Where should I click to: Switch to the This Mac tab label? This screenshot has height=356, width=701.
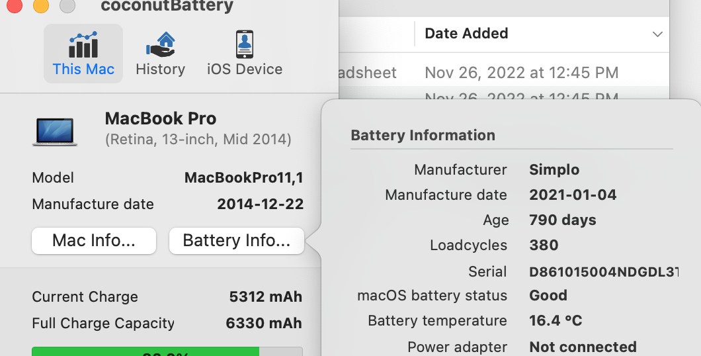(x=83, y=69)
